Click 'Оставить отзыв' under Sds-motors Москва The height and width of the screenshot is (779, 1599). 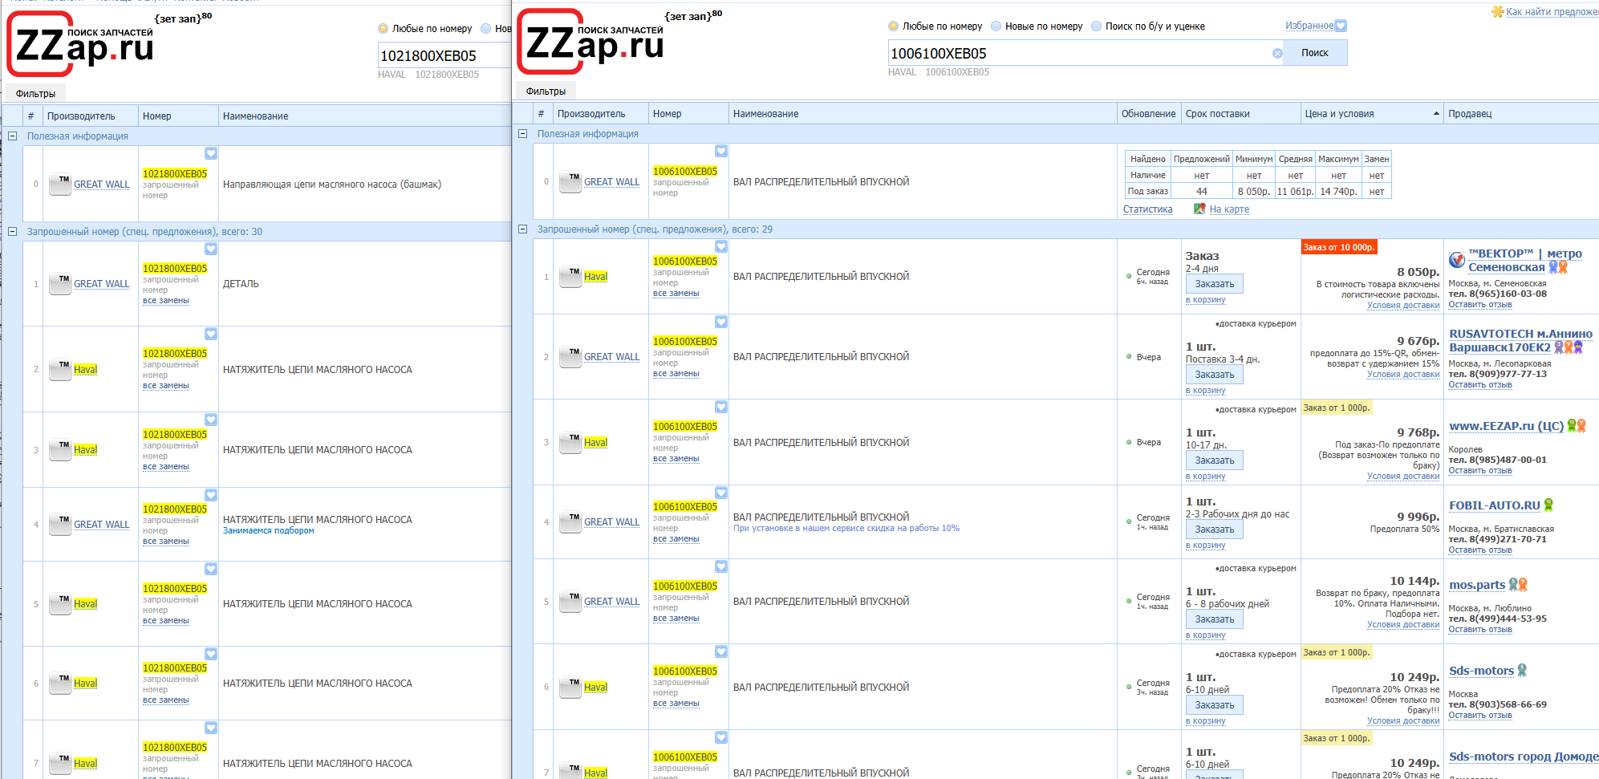coord(1480,716)
